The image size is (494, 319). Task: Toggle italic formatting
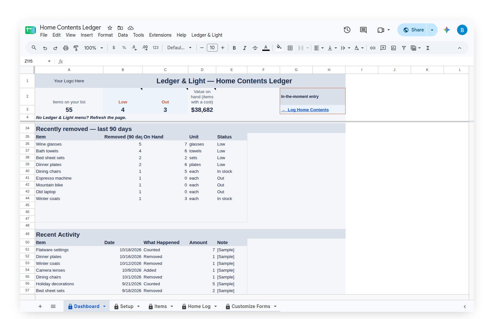tap(245, 48)
